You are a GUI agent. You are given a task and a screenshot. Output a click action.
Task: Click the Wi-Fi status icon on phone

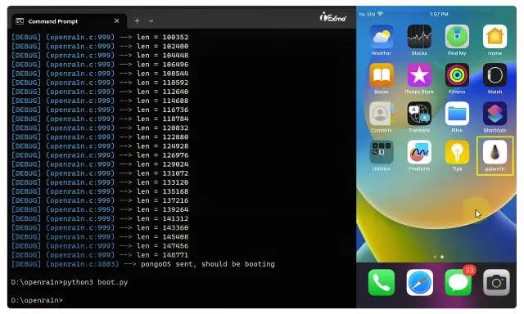tap(380, 14)
